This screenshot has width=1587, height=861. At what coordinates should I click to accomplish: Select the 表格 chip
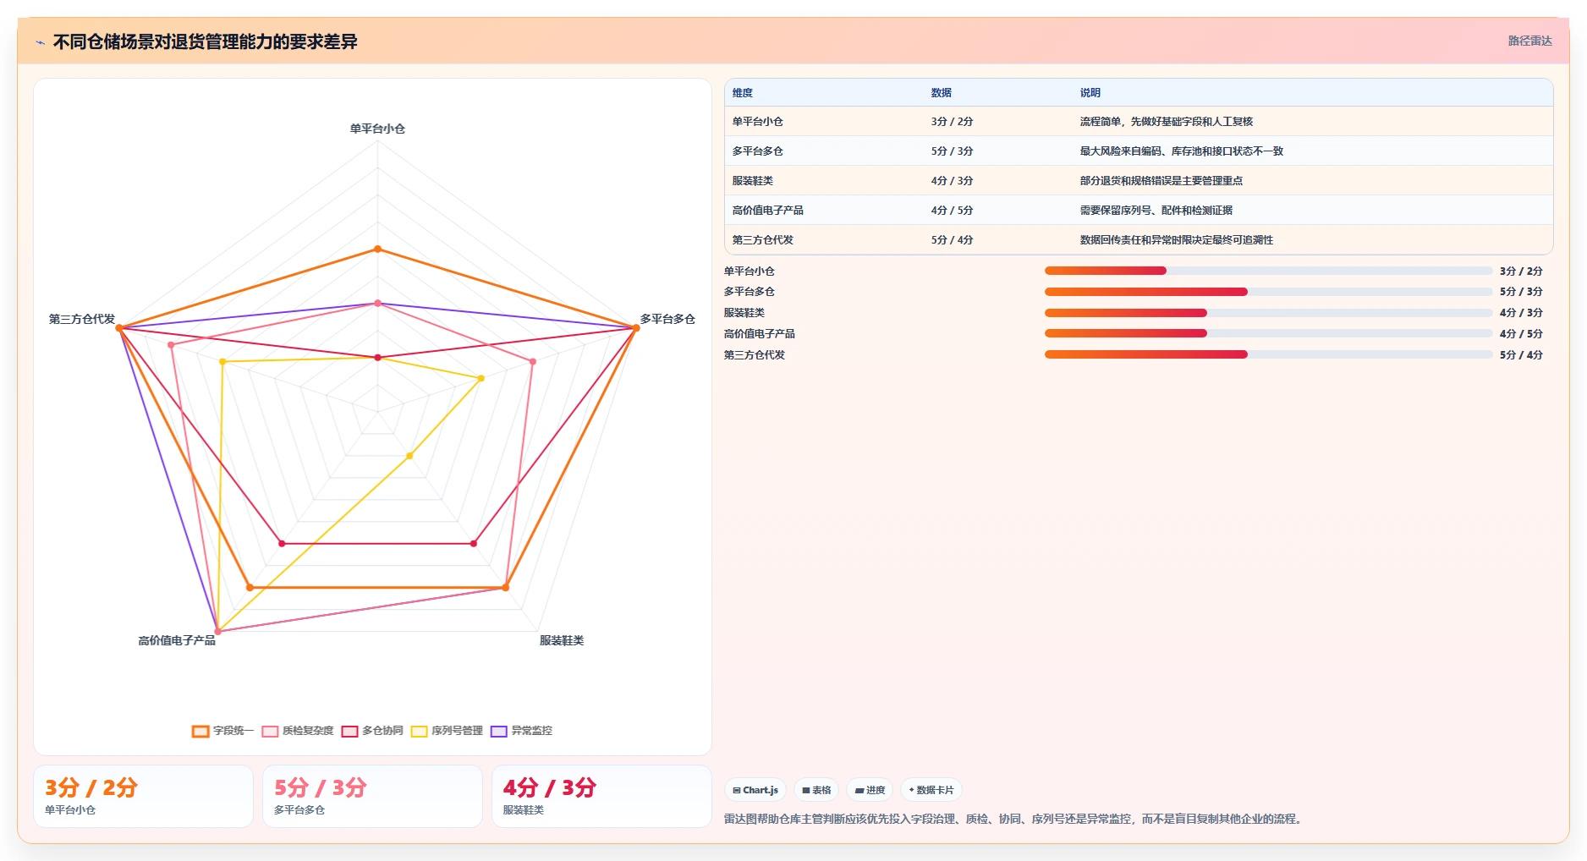tap(816, 790)
